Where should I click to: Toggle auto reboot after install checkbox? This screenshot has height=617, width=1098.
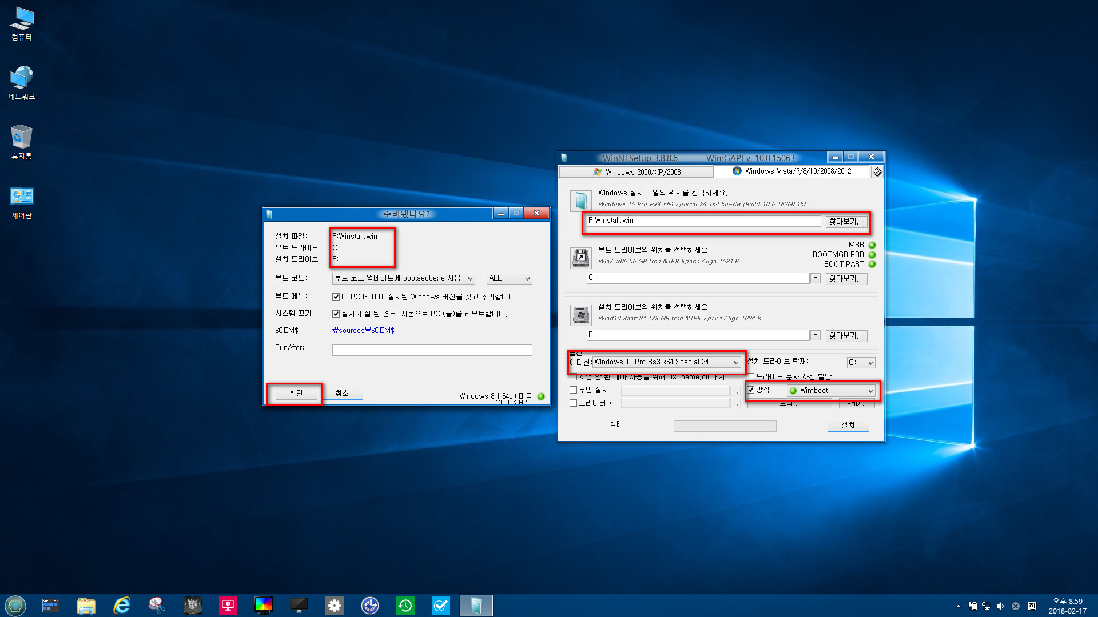tap(336, 314)
